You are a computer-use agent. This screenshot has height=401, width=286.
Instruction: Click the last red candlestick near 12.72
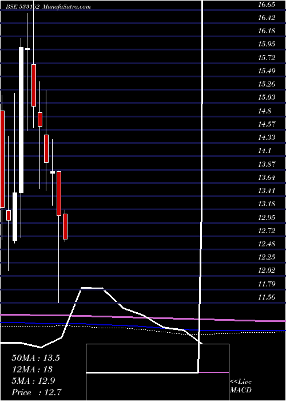(65, 227)
